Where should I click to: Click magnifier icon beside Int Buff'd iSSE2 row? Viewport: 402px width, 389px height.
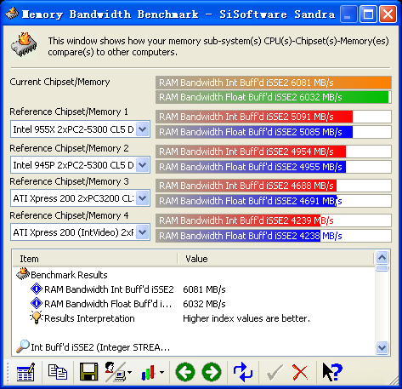coord(23,346)
